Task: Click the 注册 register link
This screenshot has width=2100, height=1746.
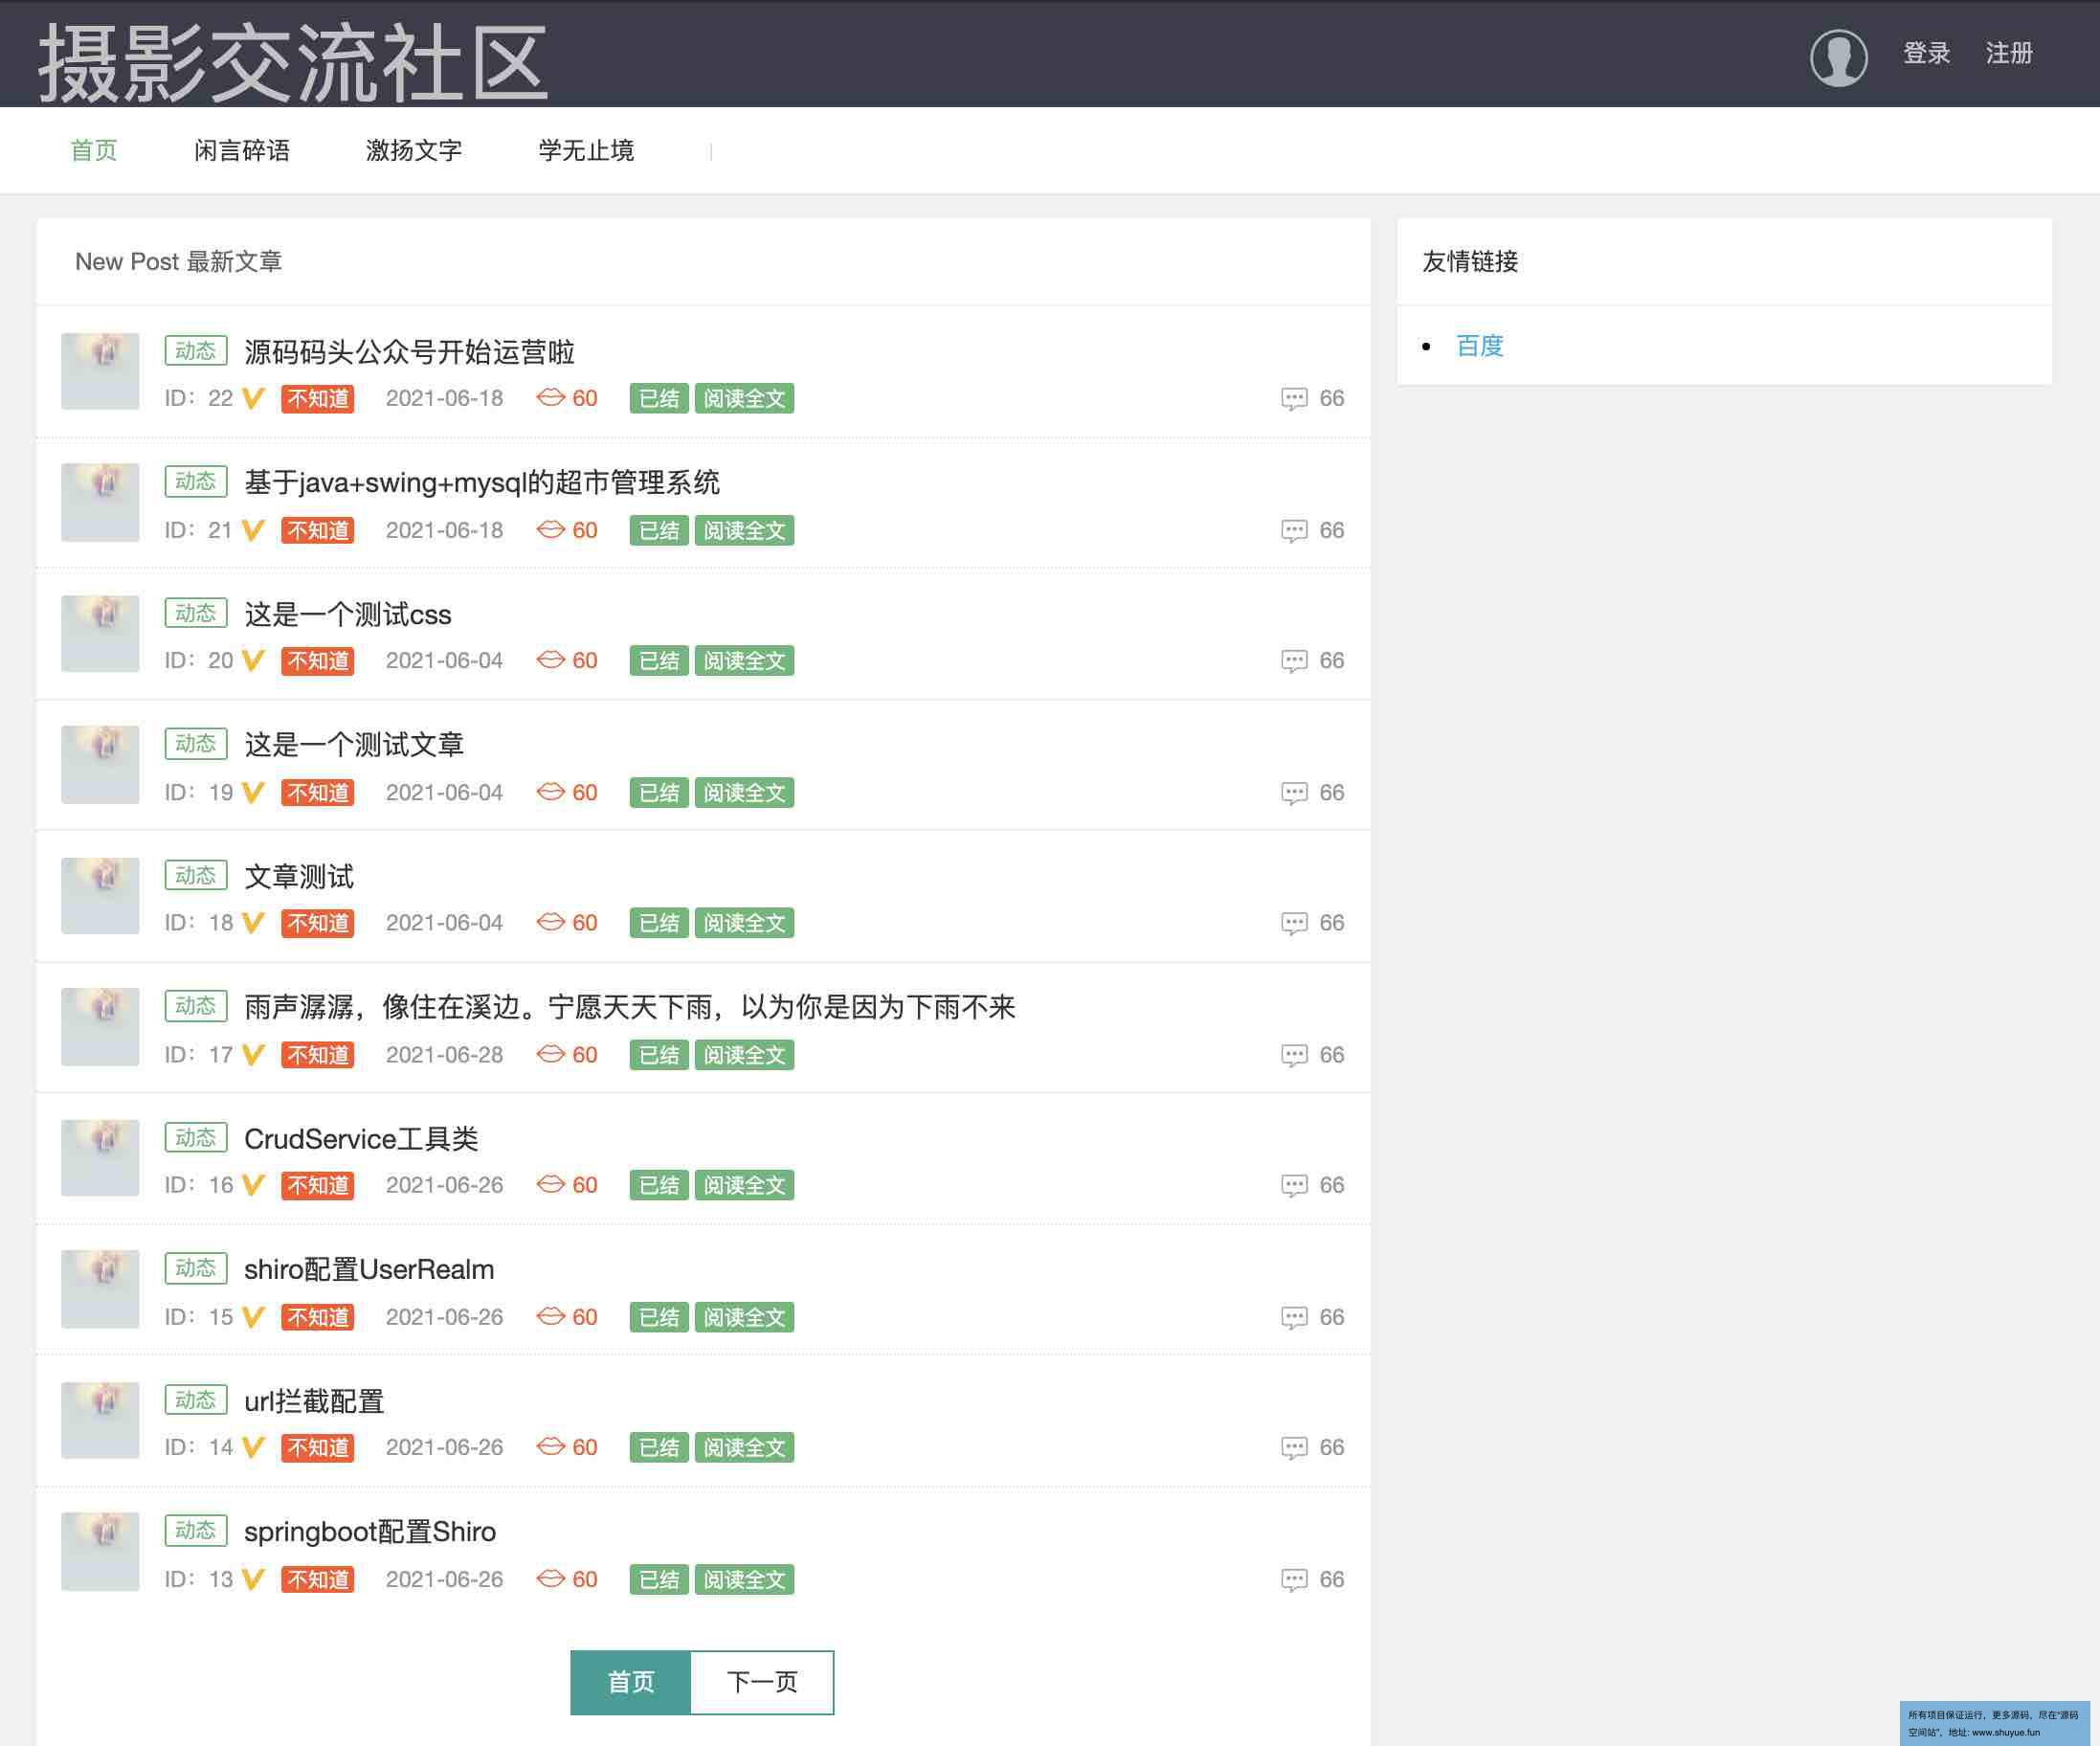Action: 2009,53
